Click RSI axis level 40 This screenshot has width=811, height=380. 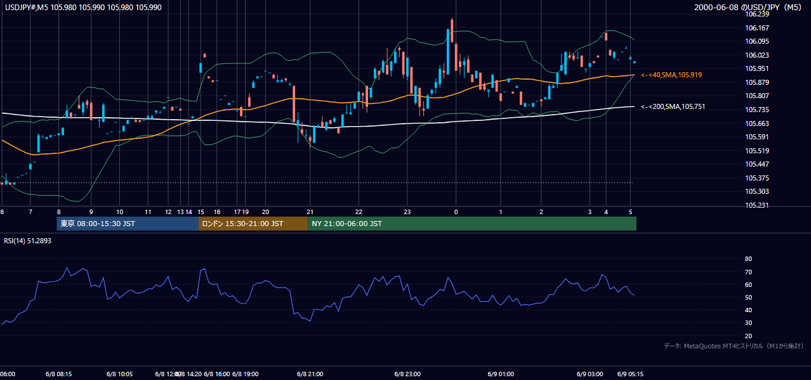point(749,310)
